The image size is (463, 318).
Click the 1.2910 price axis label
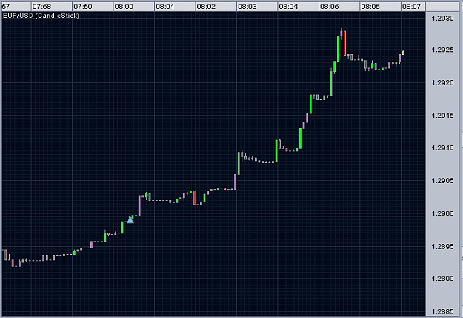[x=442, y=148]
